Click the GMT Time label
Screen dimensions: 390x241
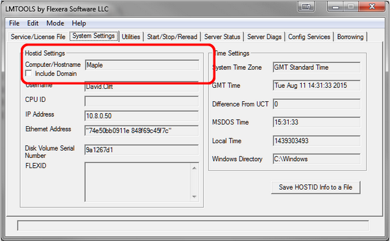pos(226,85)
